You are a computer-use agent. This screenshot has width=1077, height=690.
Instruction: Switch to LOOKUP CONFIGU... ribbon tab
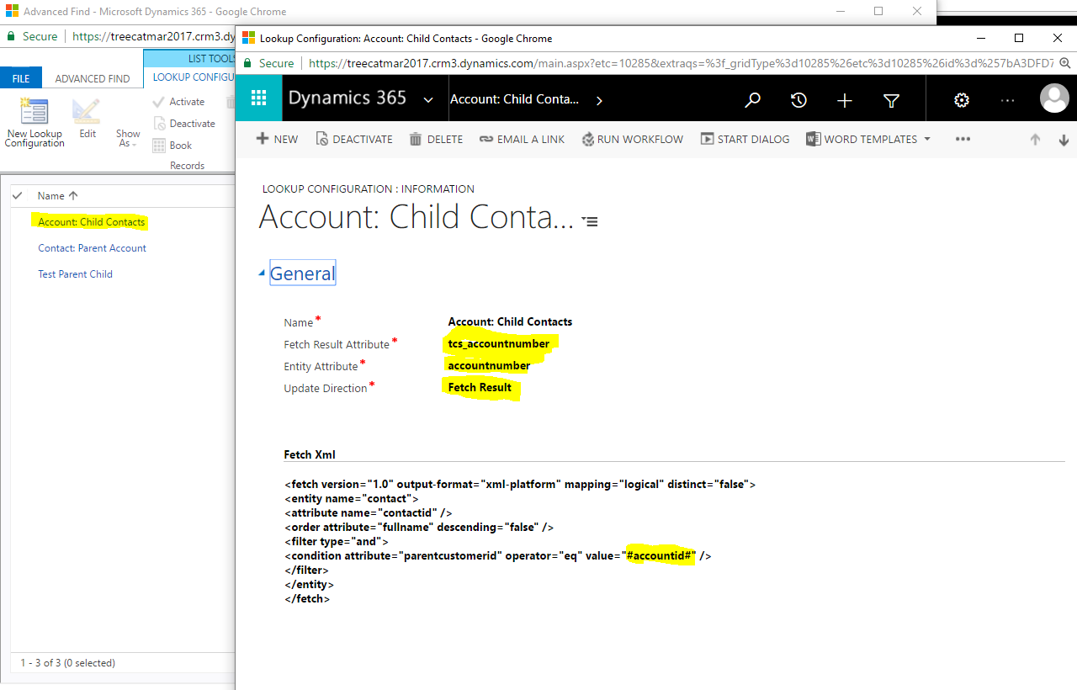[x=193, y=77]
